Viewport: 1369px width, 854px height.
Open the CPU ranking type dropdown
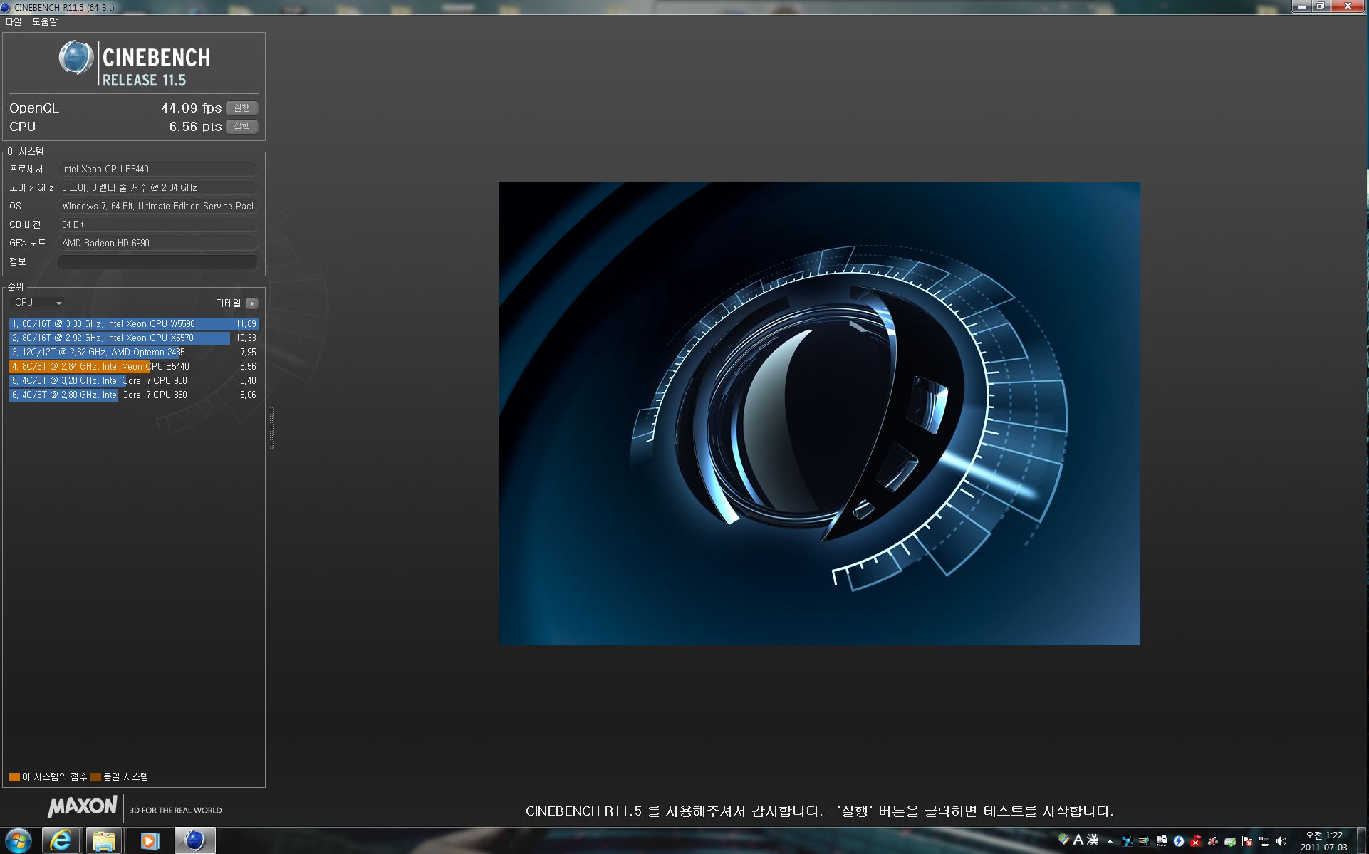point(38,303)
